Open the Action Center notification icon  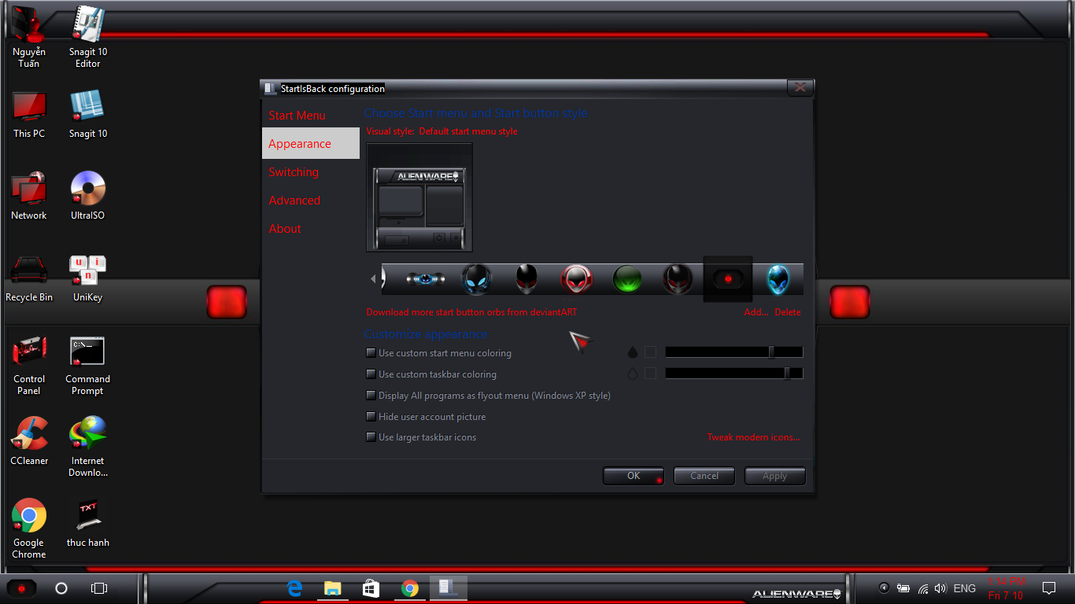pyautogui.click(x=1049, y=588)
